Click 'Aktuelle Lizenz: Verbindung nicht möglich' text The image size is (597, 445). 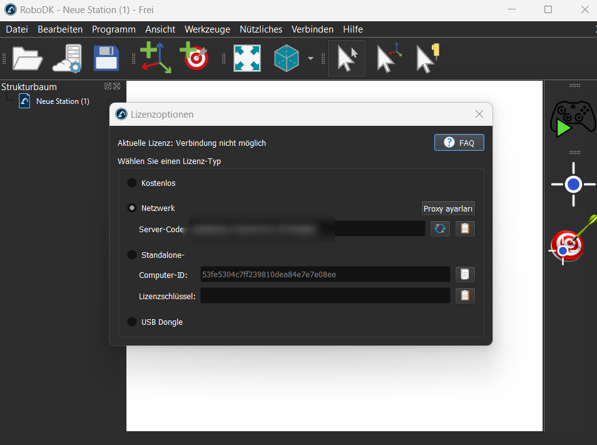pyautogui.click(x=192, y=143)
